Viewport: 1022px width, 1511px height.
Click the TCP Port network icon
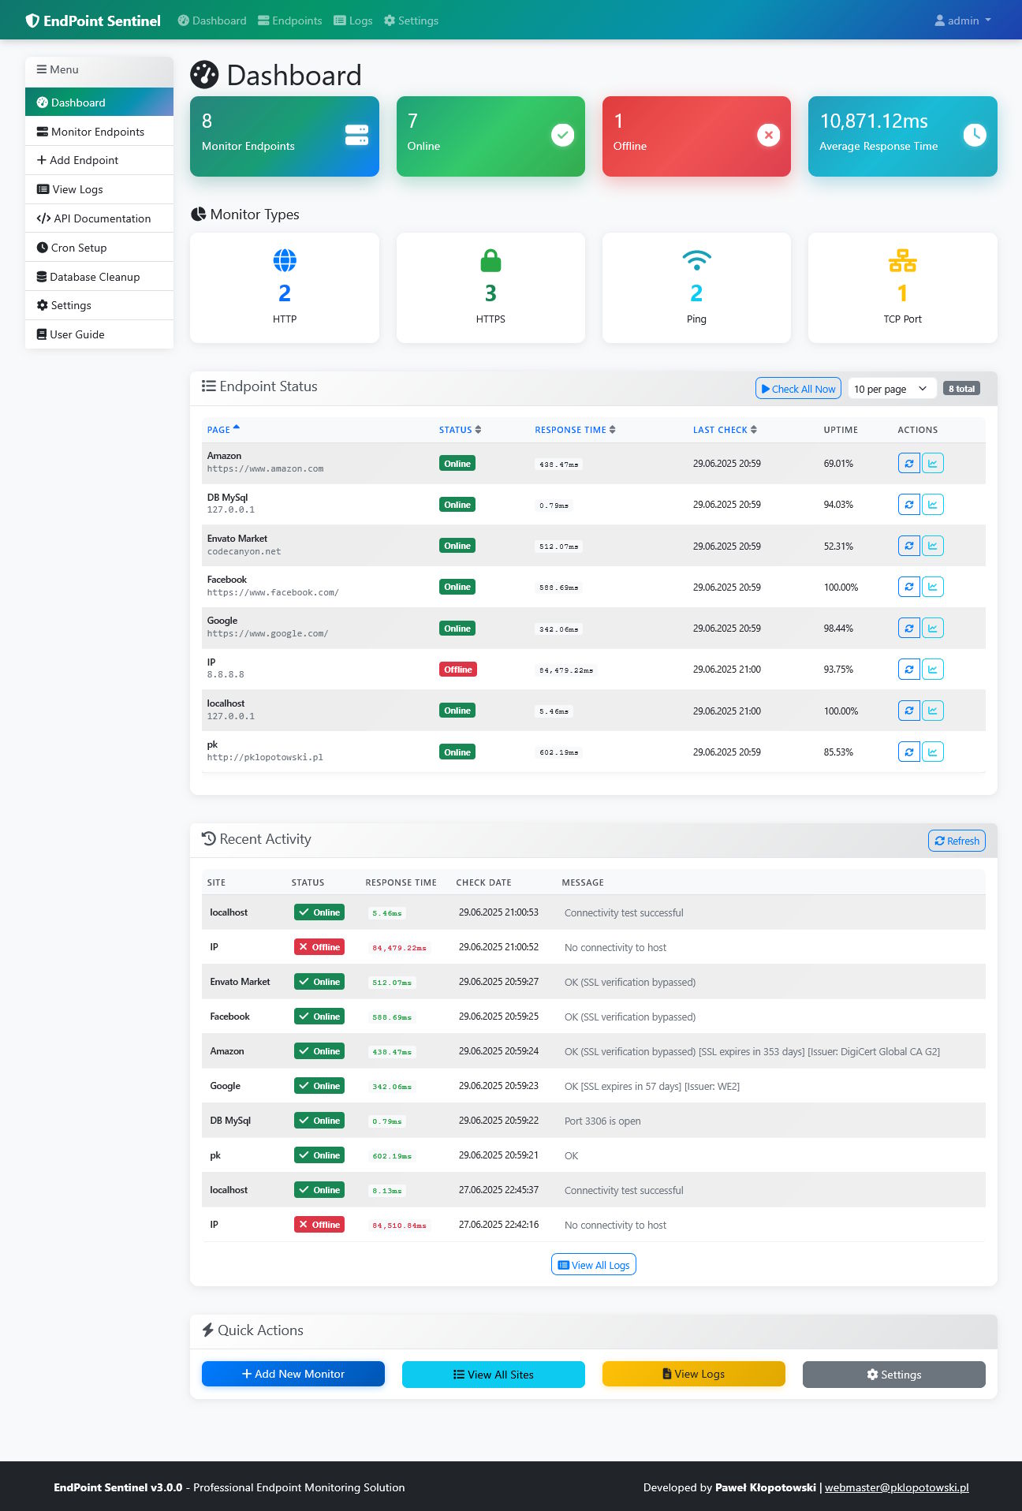[x=902, y=260]
